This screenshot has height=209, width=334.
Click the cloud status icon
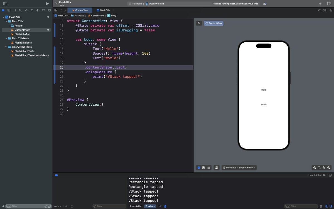[x=265, y=4]
